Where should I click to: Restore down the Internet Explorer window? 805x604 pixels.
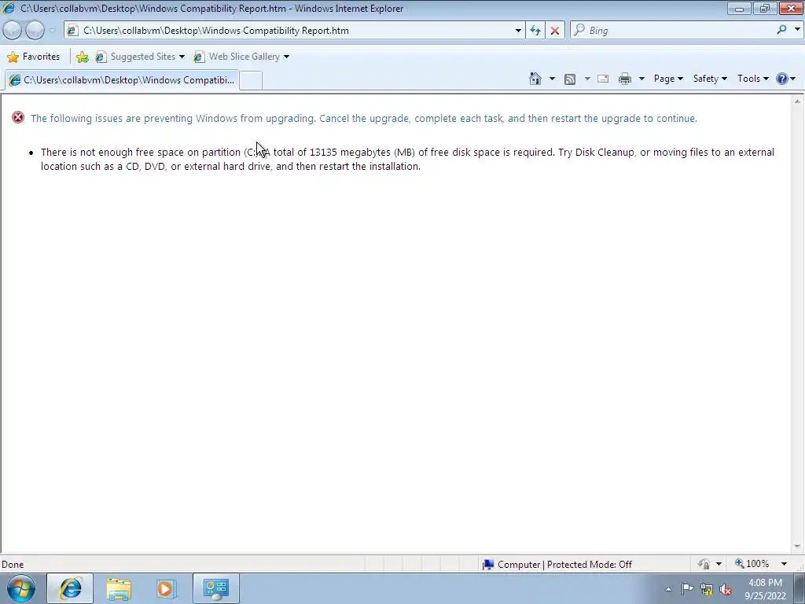(x=765, y=8)
